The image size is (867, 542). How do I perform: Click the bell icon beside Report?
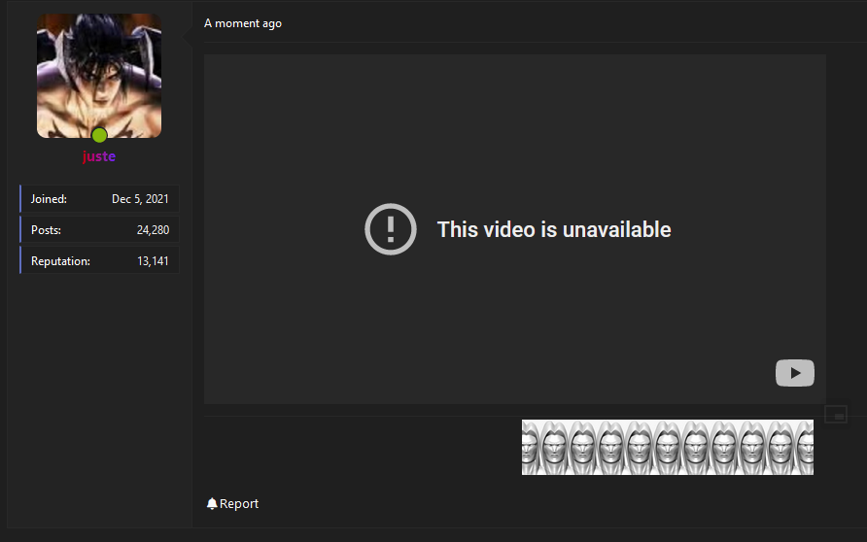point(212,503)
